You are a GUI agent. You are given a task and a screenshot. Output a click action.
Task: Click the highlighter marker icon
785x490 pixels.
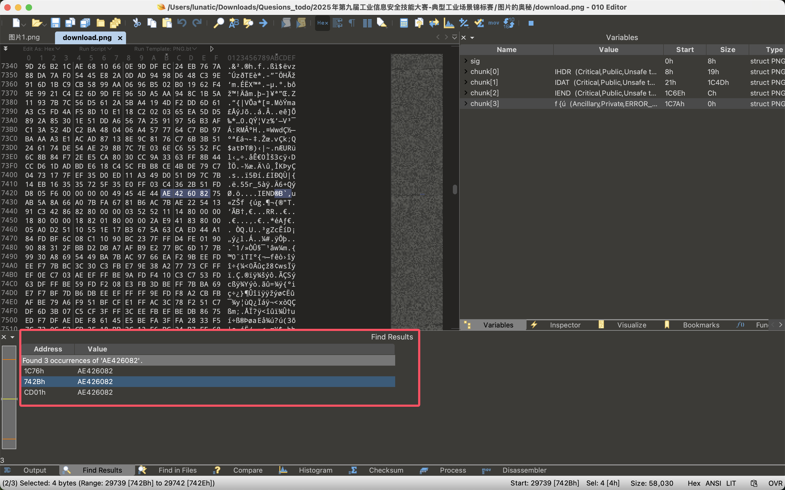[x=382, y=23]
